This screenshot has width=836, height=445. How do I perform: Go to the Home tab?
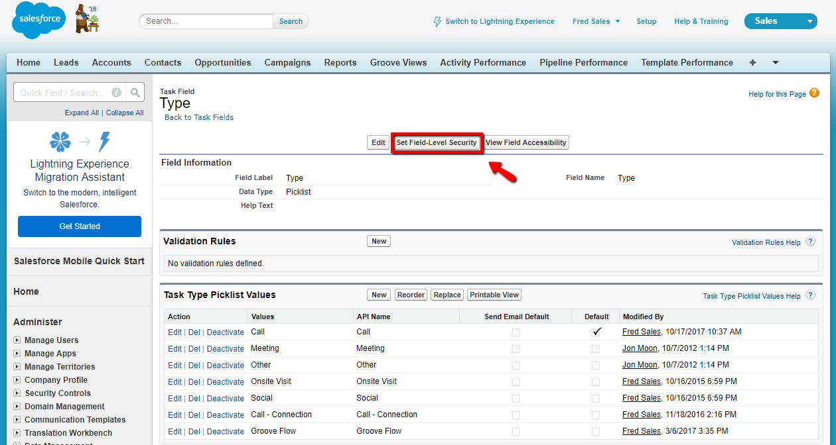29,62
